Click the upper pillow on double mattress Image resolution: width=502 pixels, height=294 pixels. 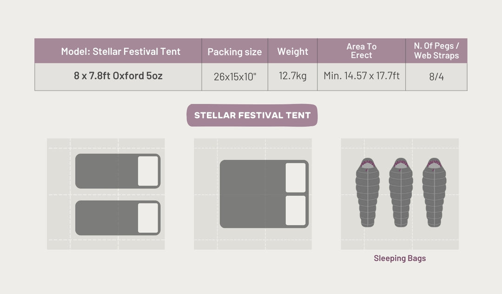(296, 177)
